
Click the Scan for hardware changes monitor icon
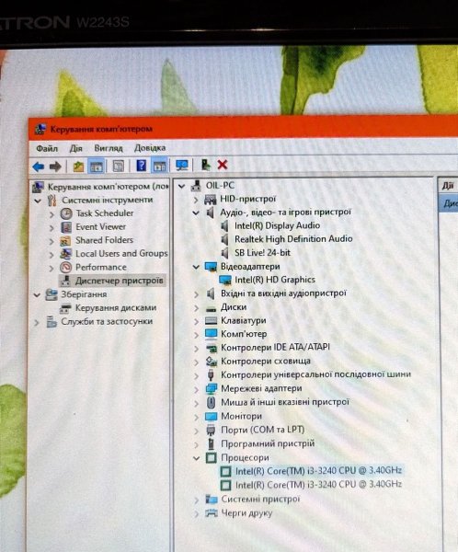182,165
